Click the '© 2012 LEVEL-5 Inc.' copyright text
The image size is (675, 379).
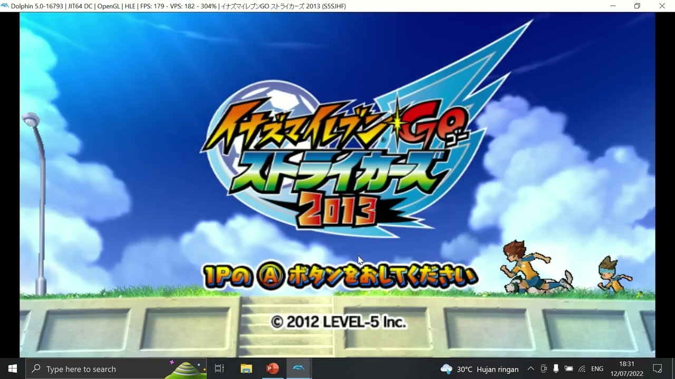pos(339,322)
